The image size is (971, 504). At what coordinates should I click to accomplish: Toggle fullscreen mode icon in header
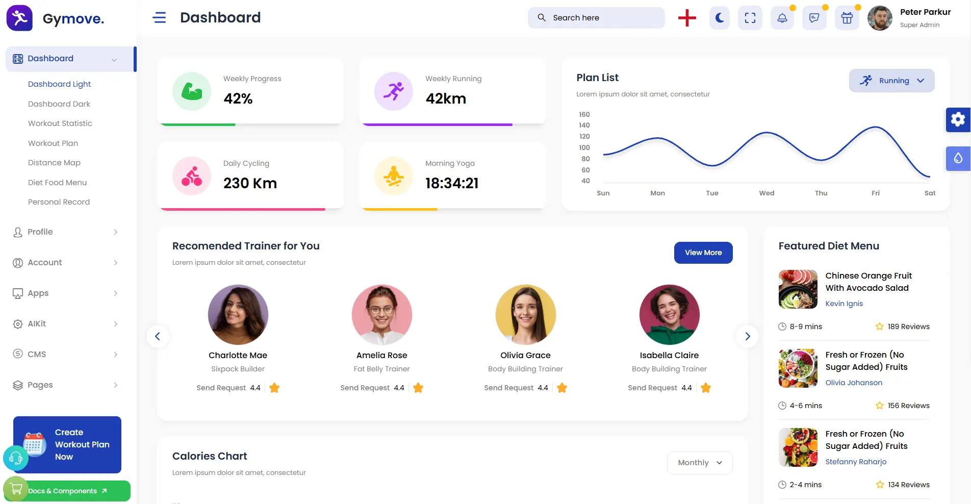coord(750,18)
